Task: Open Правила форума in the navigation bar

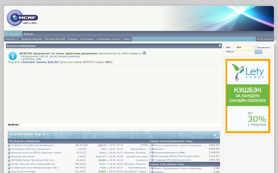Action: pos(31,39)
